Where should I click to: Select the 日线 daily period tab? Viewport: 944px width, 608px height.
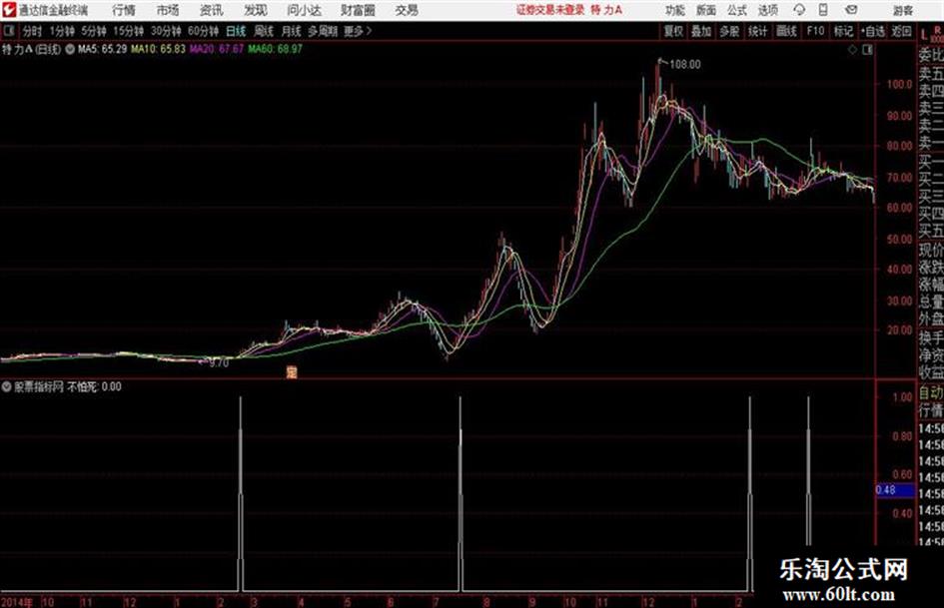coord(236,31)
